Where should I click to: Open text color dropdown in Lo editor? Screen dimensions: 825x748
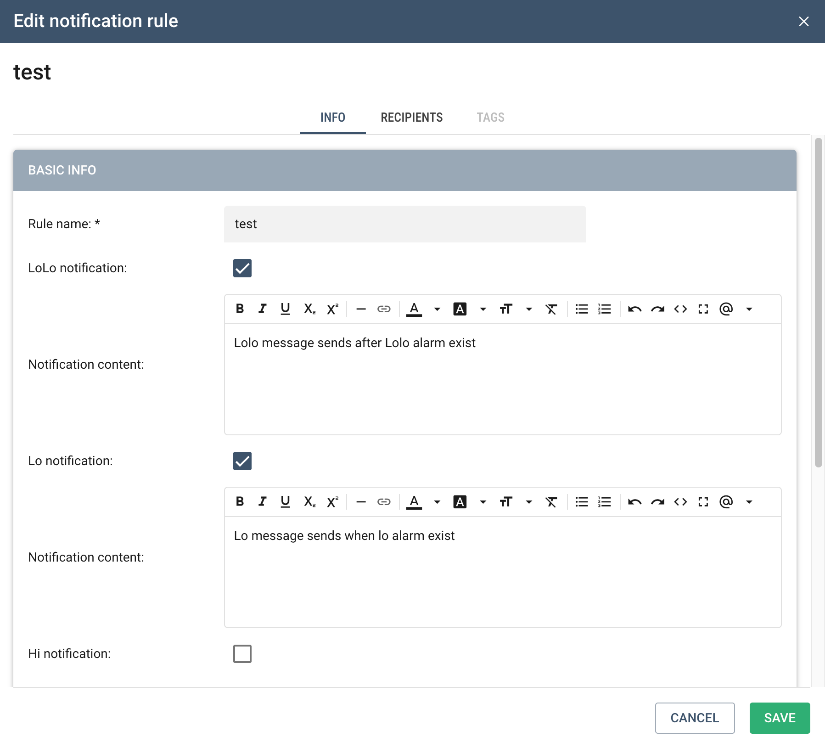pos(437,502)
